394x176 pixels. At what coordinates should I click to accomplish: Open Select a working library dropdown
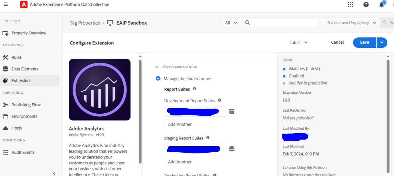351,23
